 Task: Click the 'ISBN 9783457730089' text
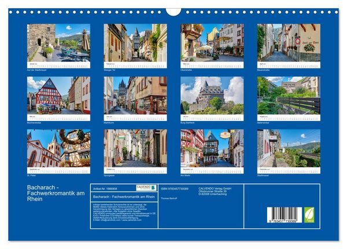(x=175, y=189)
